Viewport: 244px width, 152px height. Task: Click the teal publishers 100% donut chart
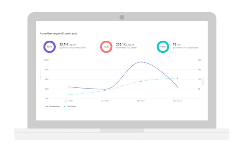point(163,47)
